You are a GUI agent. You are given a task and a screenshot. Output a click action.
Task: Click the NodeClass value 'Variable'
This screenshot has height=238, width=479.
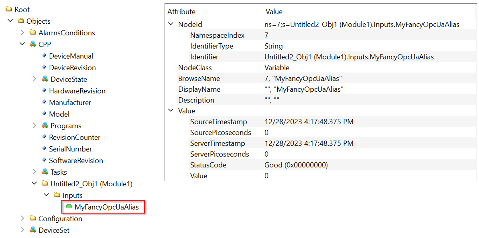(x=277, y=68)
